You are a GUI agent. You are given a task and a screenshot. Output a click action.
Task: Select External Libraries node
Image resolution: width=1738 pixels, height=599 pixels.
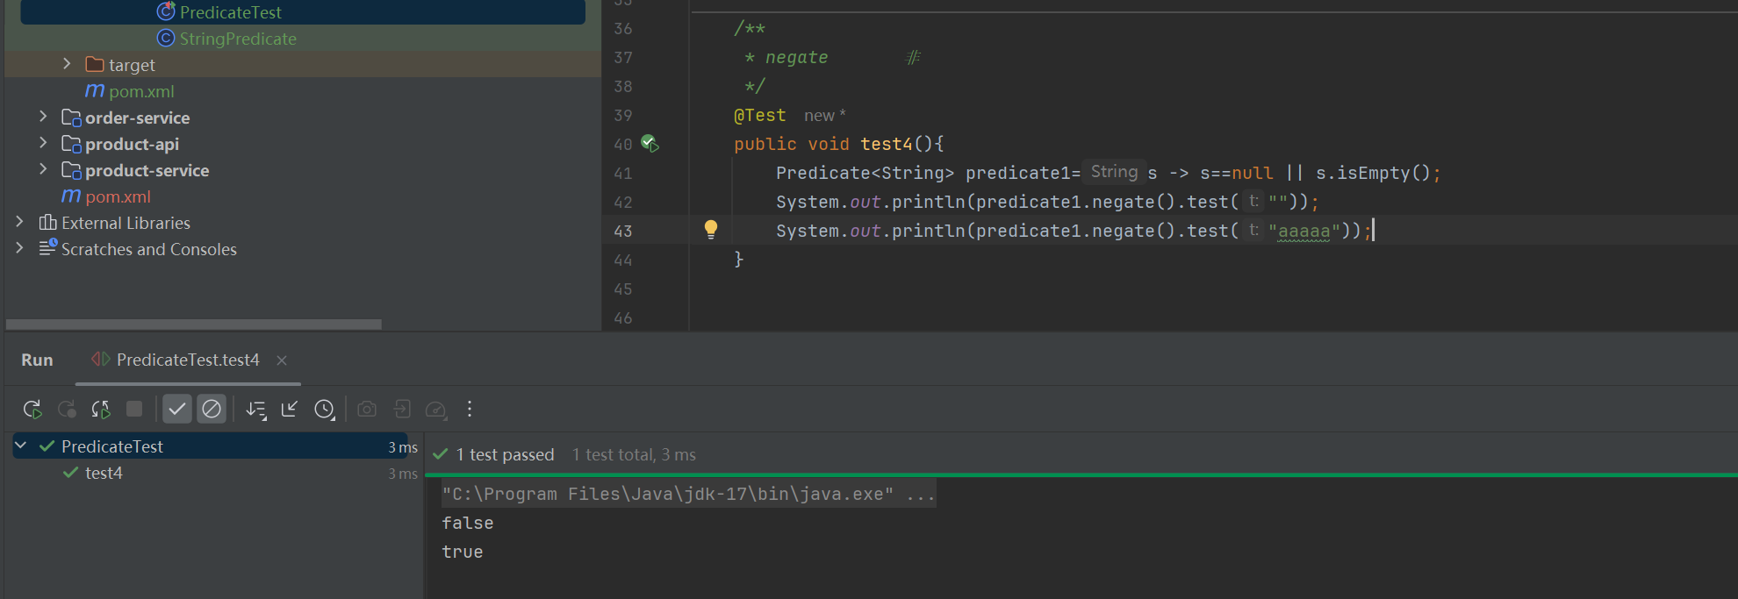pyautogui.click(x=126, y=223)
